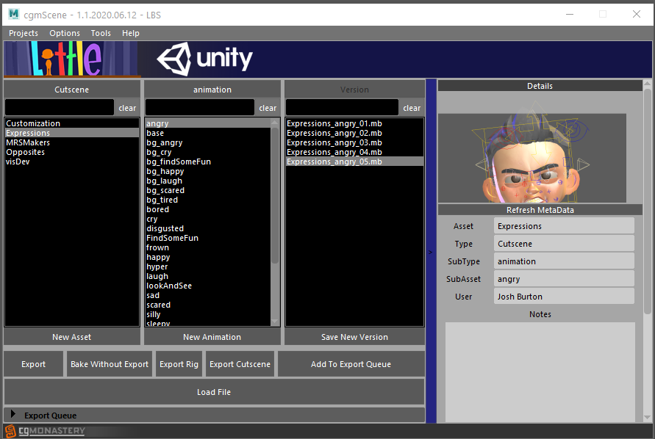The height and width of the screenshot is (439, 655).
Task: Focus the Cutscene search field
Action: [x=60, y=107]
